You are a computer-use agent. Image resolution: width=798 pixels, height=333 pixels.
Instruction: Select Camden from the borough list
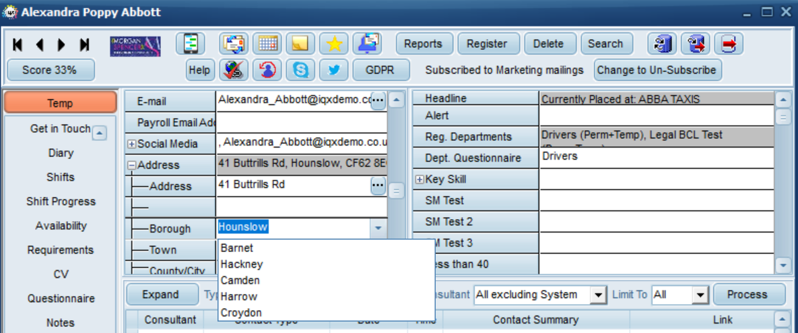(x=240, y=280)
